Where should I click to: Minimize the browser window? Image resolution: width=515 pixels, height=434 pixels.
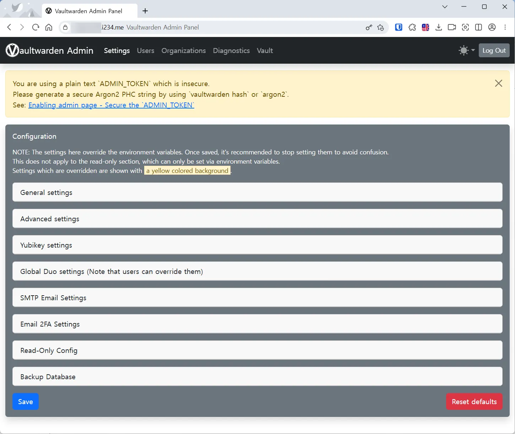[x=464, y=7]
